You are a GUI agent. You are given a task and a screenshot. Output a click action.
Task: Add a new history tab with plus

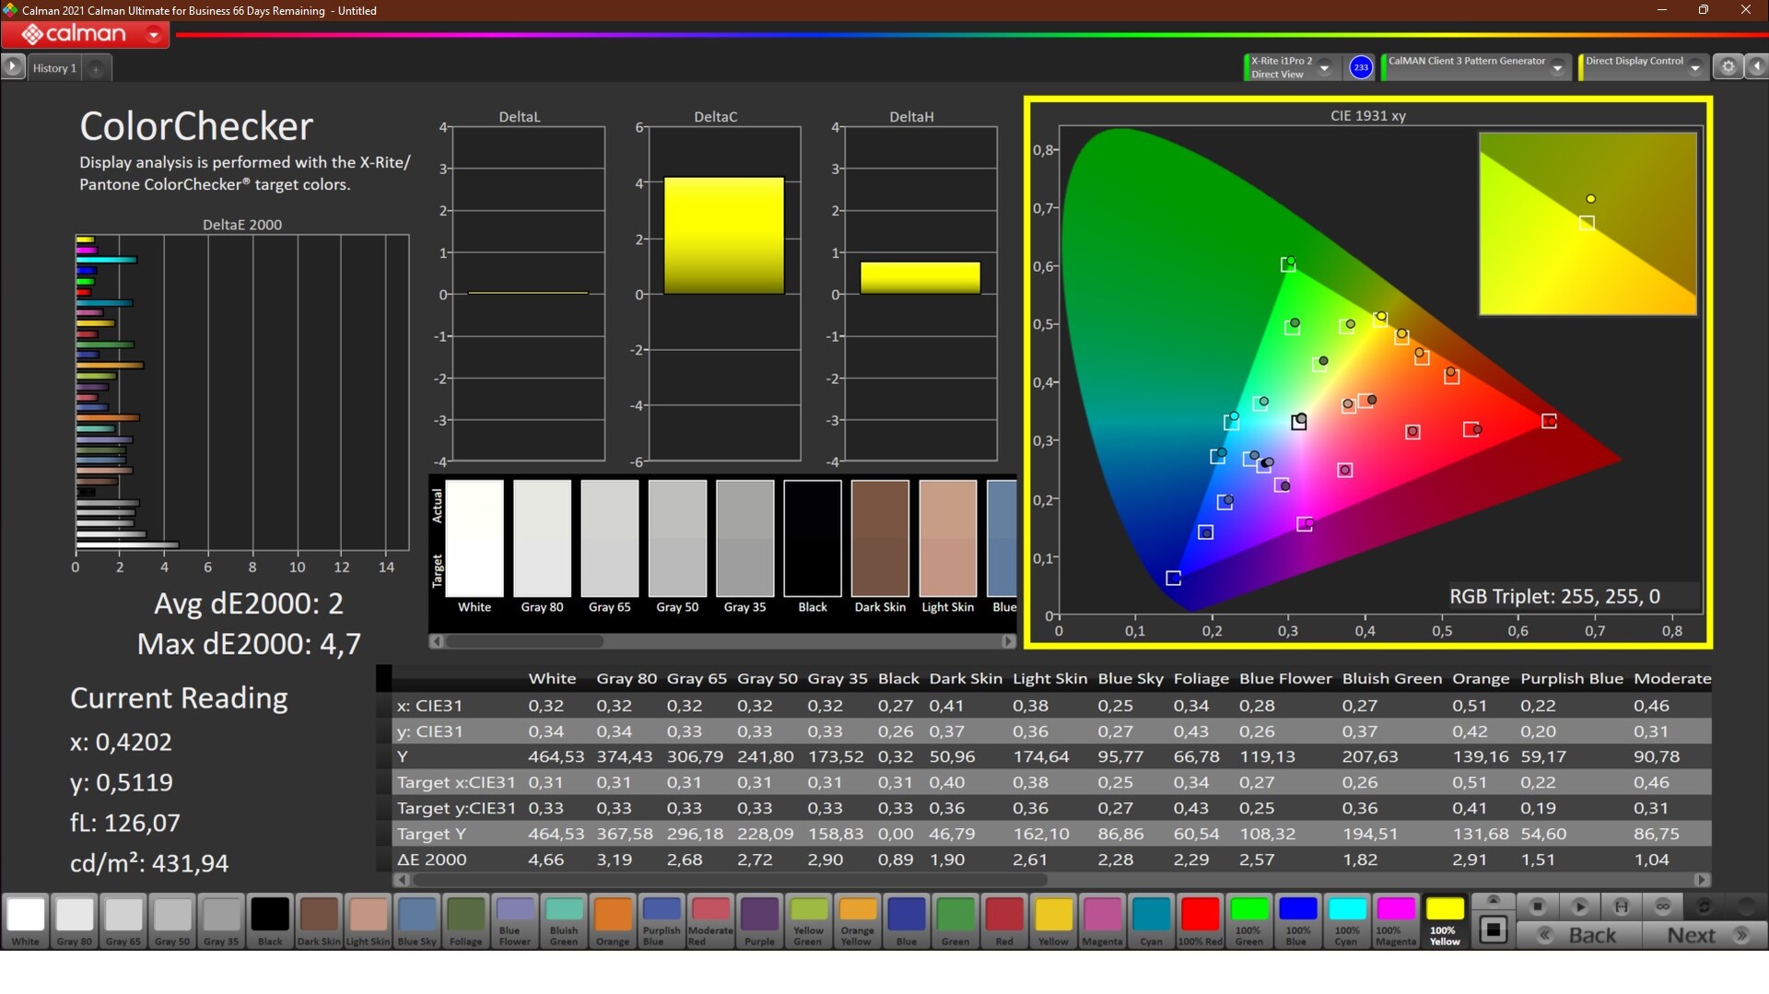tap(96, 68)
